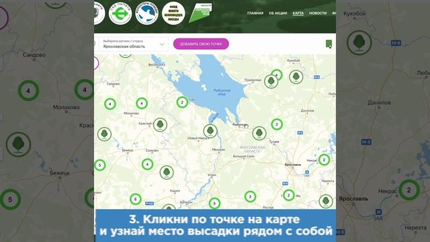
Task: Open the region selector showing Ярославская область
Action: 134,44
